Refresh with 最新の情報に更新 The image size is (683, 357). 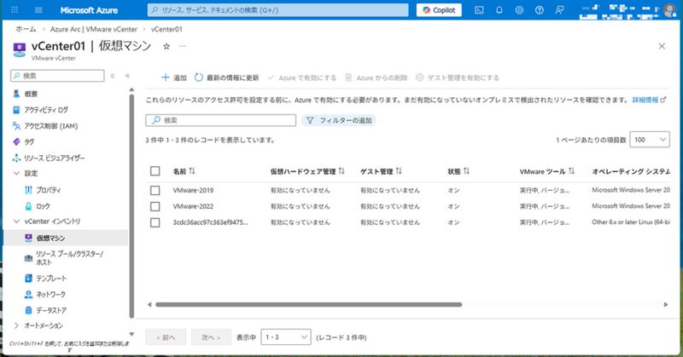[x=226, y=78]
